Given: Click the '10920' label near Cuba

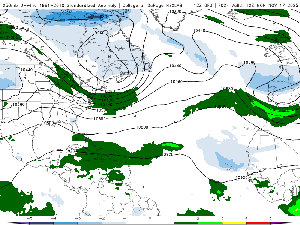Looking at the screenshot, I should tap(69, 151).
